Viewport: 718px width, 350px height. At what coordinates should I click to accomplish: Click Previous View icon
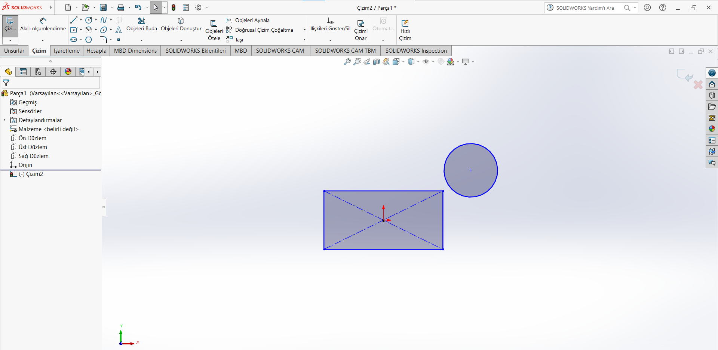point(367,62)
